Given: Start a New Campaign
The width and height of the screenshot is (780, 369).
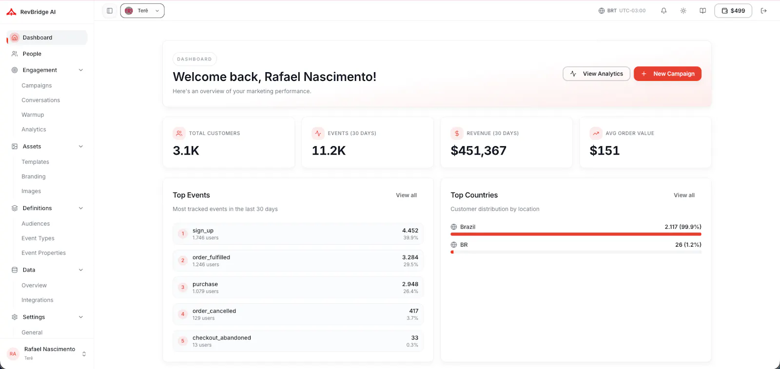Looking at the screenshot, I should pyautogui.click(x=667, y=74).
